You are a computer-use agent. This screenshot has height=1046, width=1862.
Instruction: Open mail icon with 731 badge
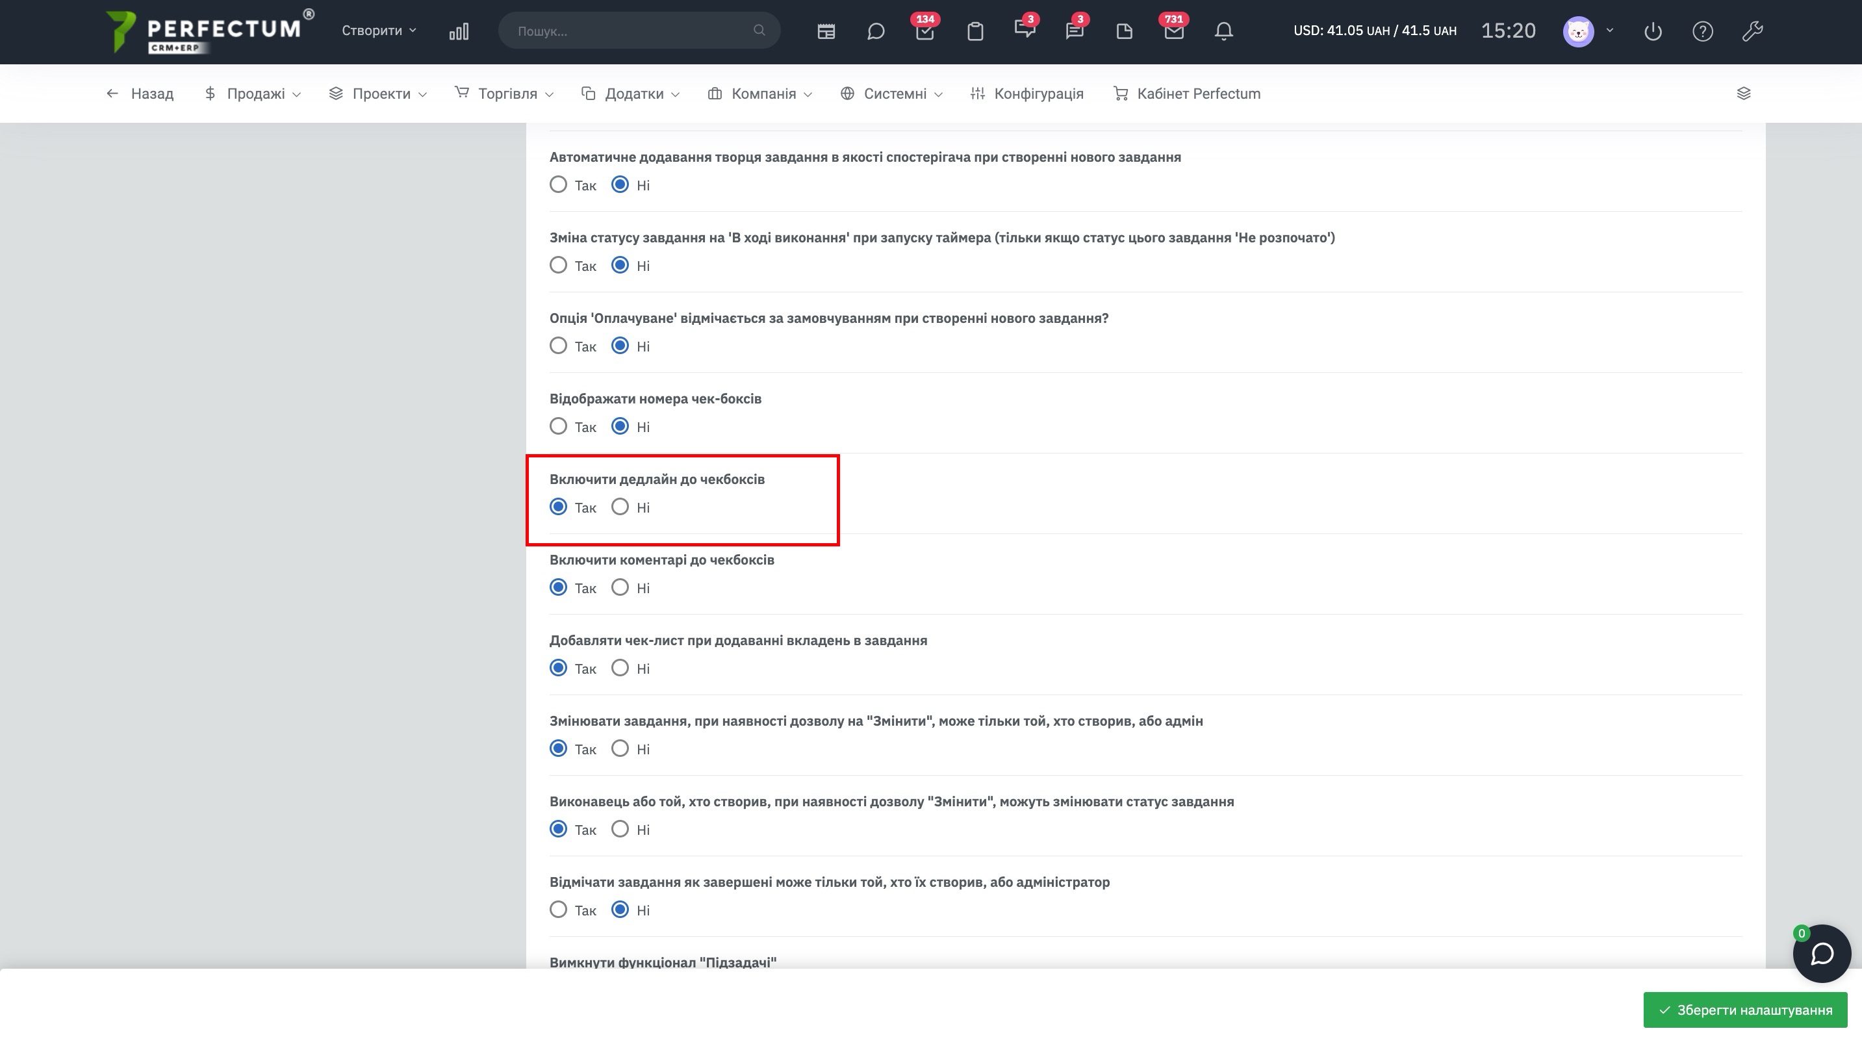1174,31
